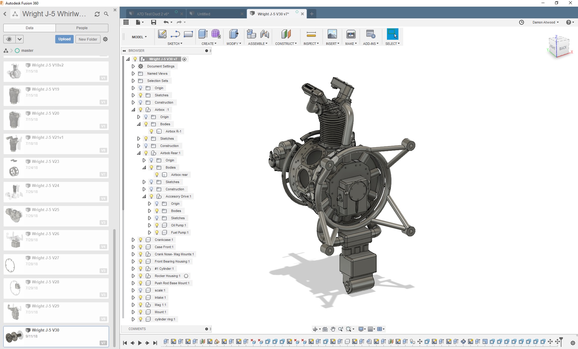This screenshot has height=349, width=578.
Task: Switch to the People tab
Action: coord(82,28)
